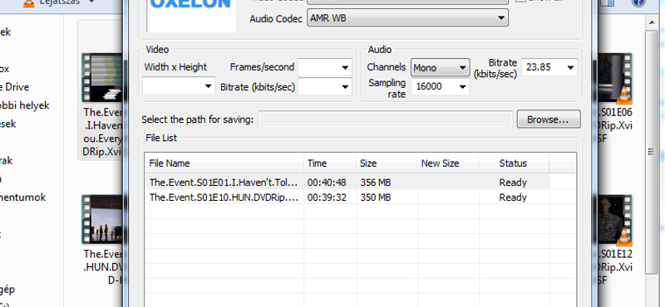Click the Browse... button
This screenshot has height=307, width=665.
coord(549,119)
